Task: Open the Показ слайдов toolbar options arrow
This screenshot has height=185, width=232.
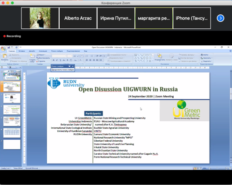Action: tap(69, 66)
